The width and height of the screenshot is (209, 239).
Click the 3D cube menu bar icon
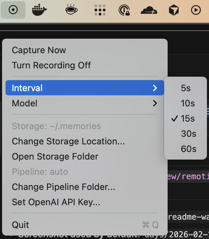point(173,10)
